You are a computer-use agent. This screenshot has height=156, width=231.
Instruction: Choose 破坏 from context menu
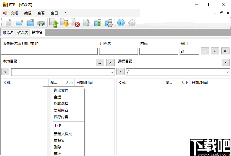[x=63, y=154]
